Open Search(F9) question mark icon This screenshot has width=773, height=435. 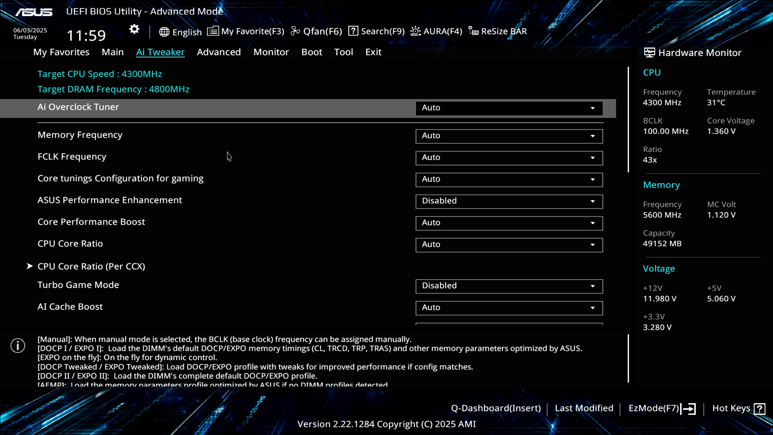353,31
